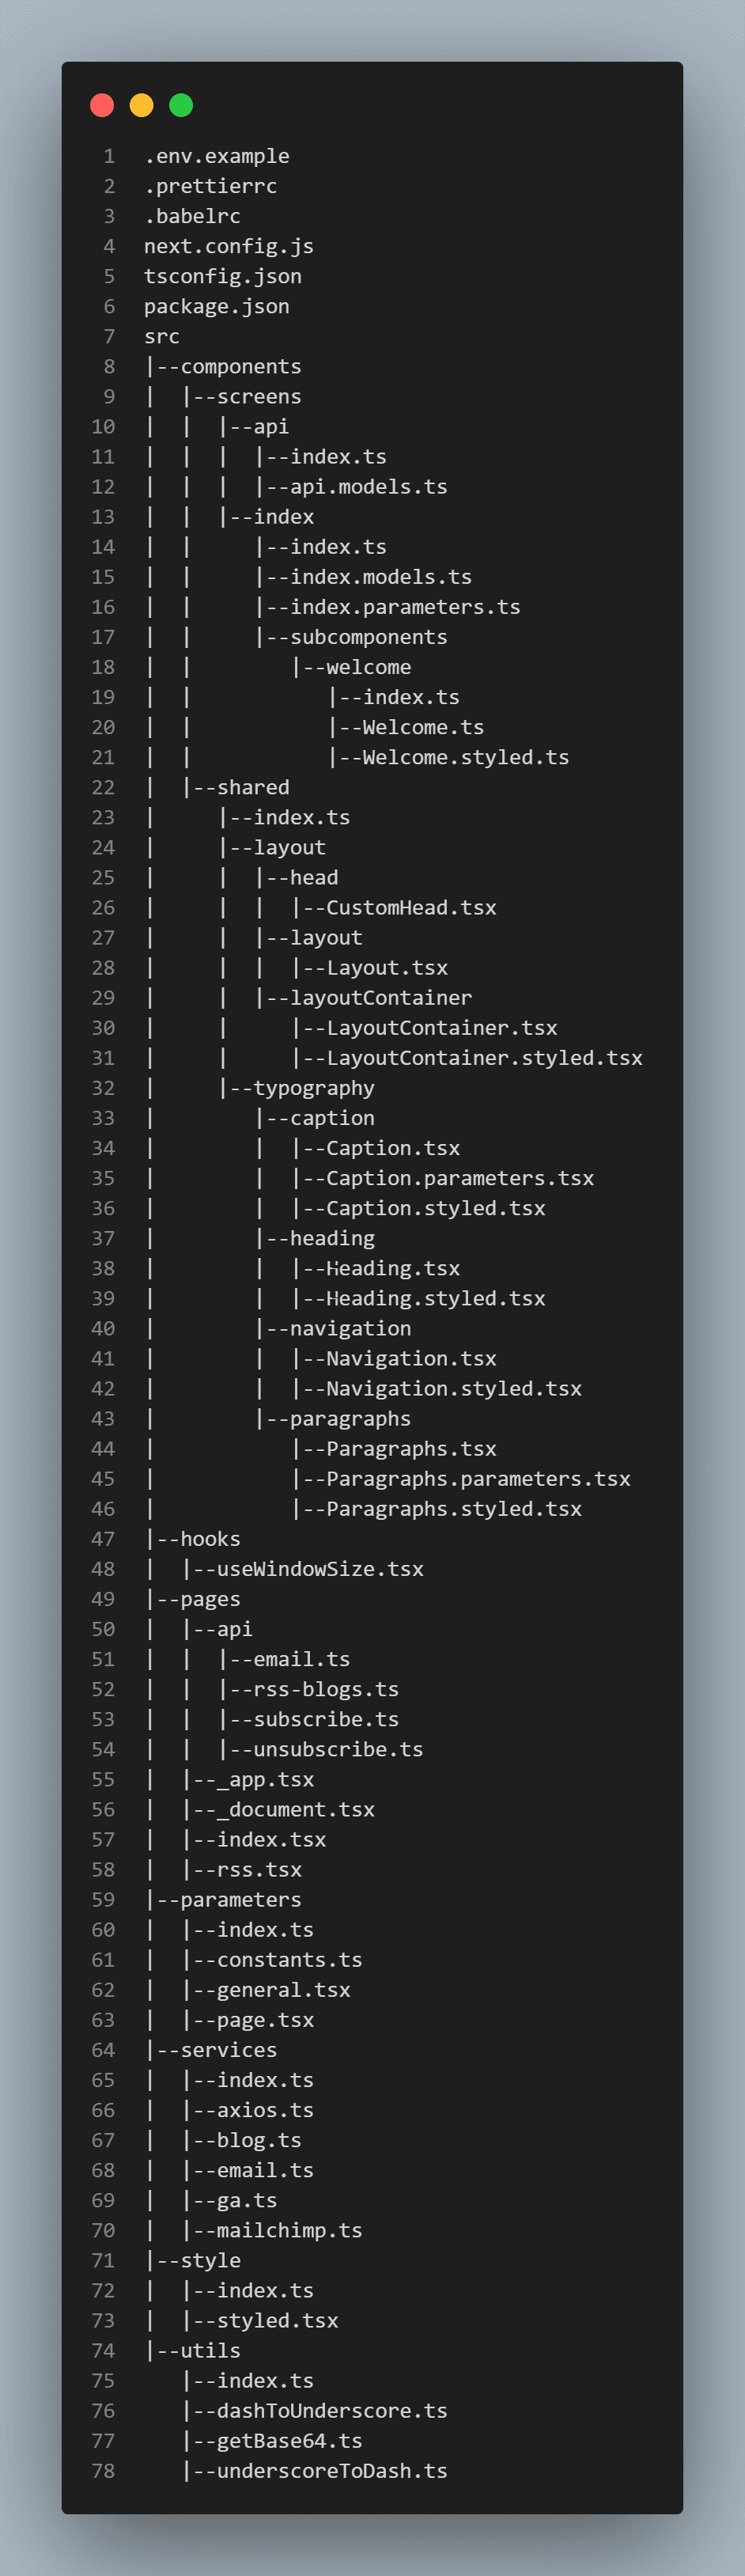Open CustomHead.tsx in the tree

pyautogui.click(x=411, y=907)
